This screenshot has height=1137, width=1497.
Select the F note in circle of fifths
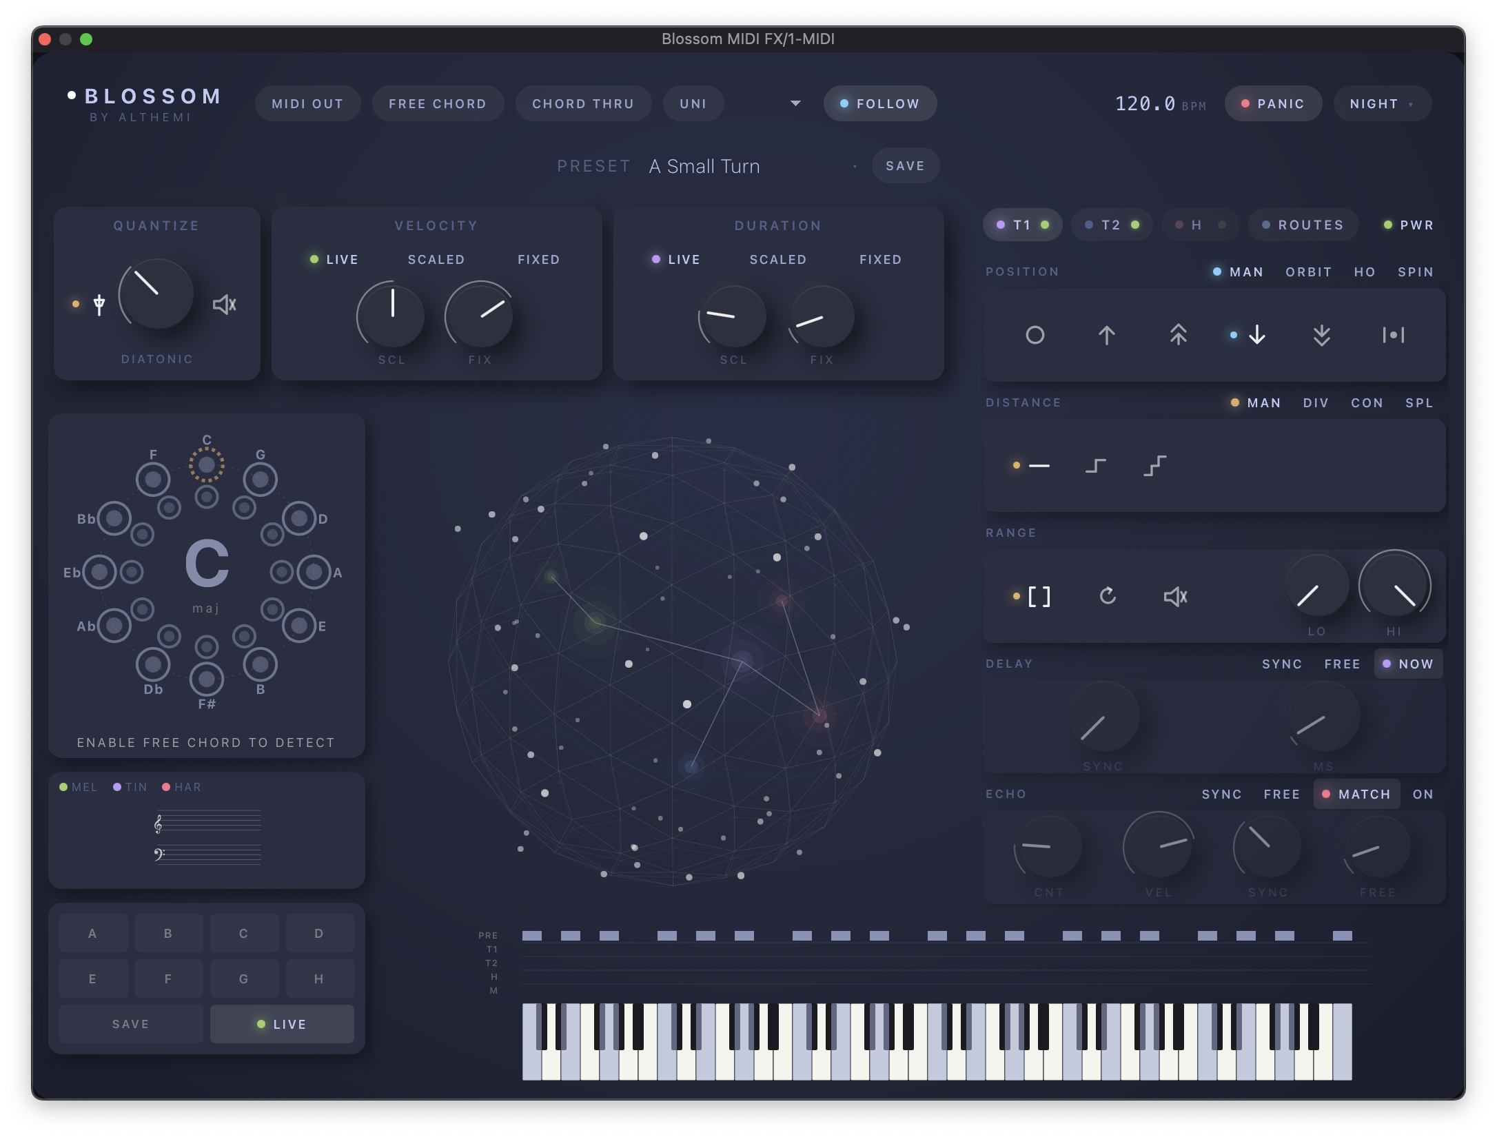153,480
